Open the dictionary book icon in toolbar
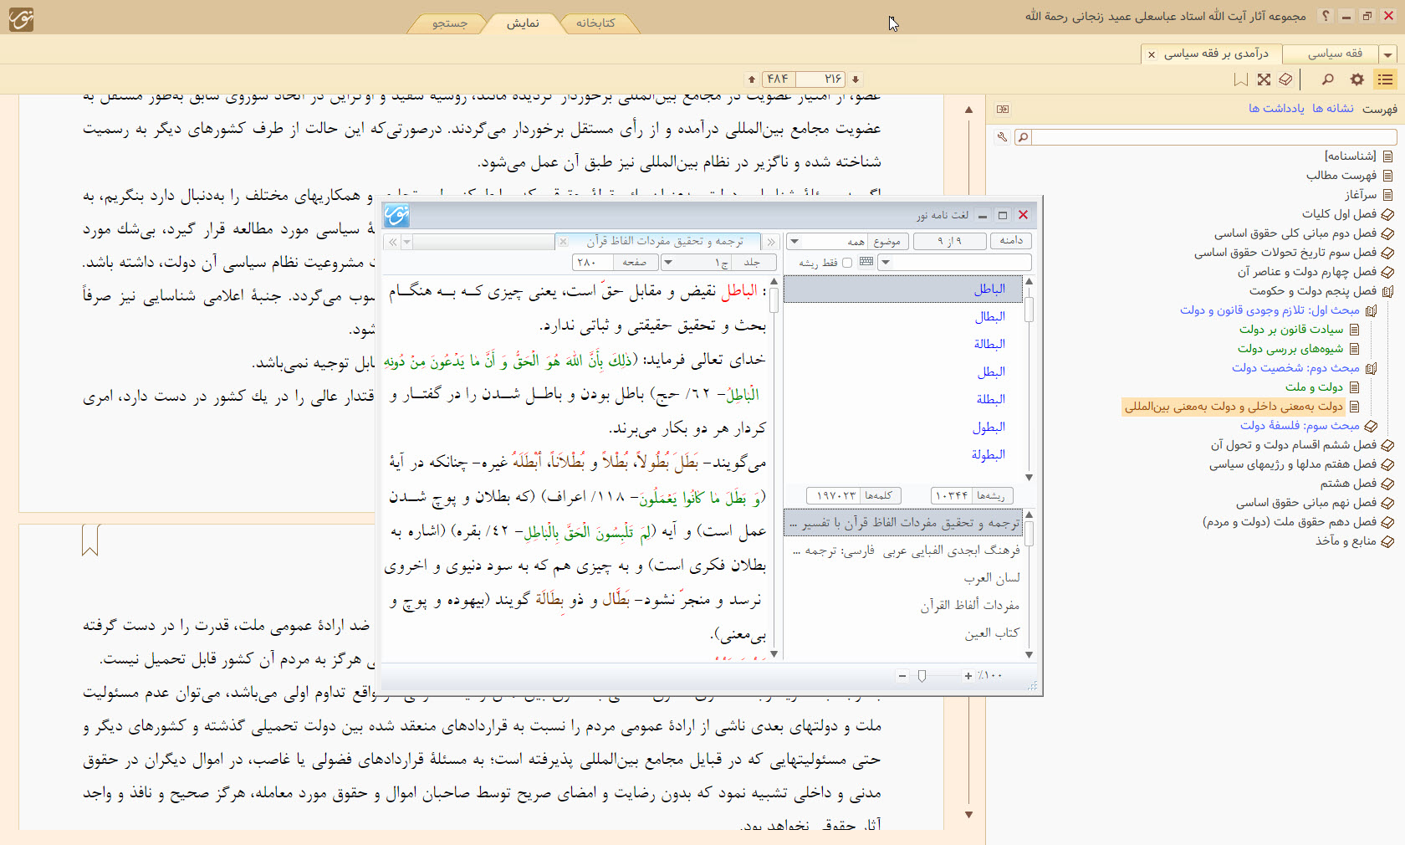The height and width of the screenshot is (845, 1405). (x=1285, y=79)
